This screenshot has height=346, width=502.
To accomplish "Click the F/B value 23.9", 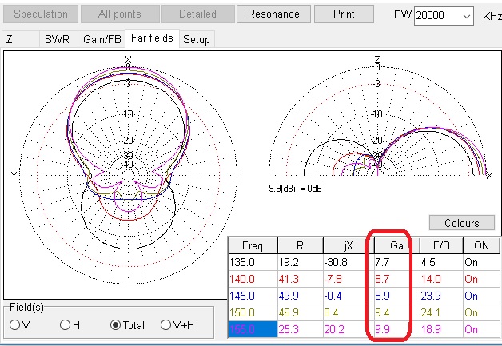I will point(441,296).
